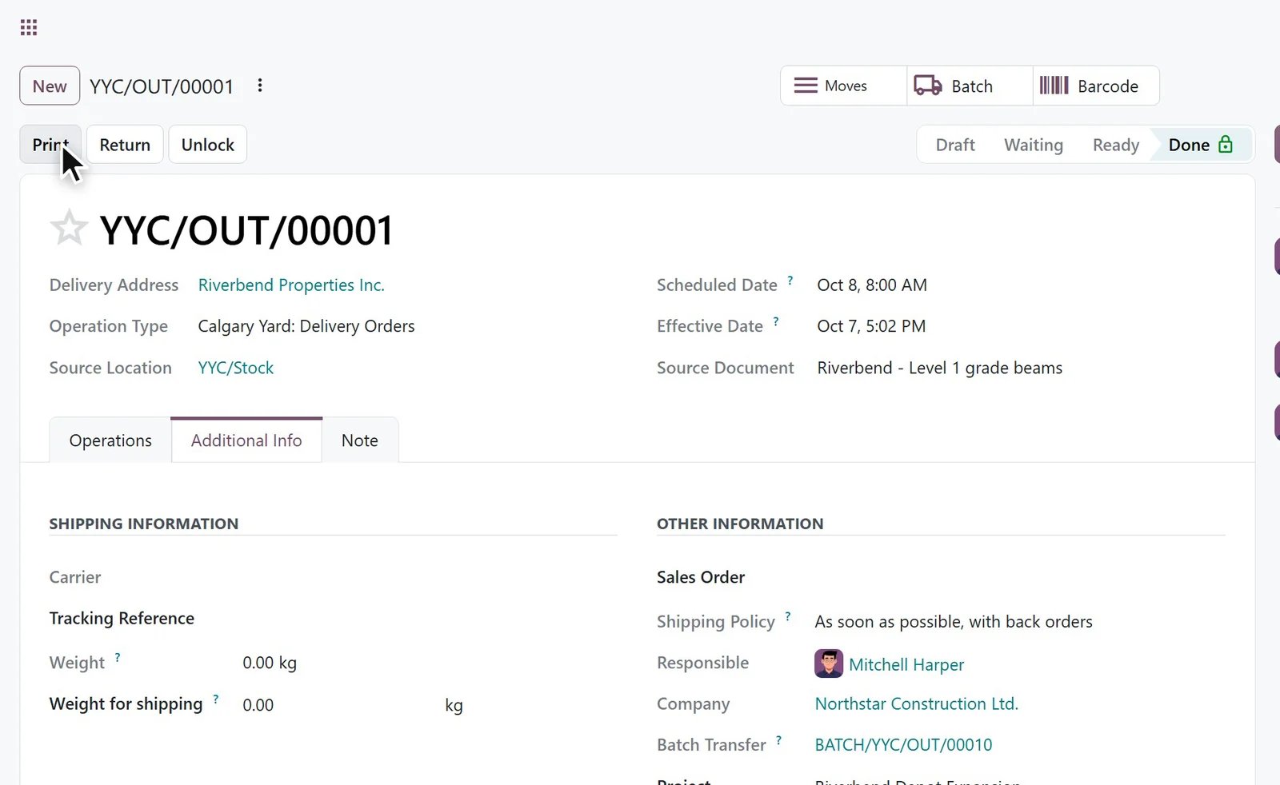Open Northstar Construction Ltd. company link
Screen dimensions: 1280x785
[x=916, y=703]
